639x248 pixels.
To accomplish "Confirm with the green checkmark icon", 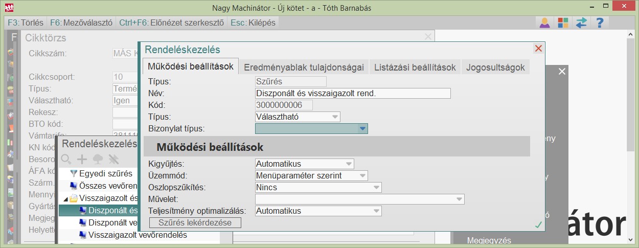I will (538, 224).
